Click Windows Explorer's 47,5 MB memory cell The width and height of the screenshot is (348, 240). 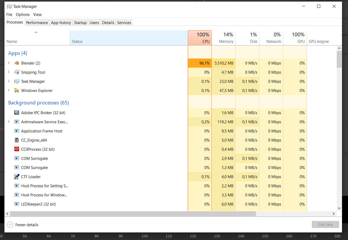point(223,91)
